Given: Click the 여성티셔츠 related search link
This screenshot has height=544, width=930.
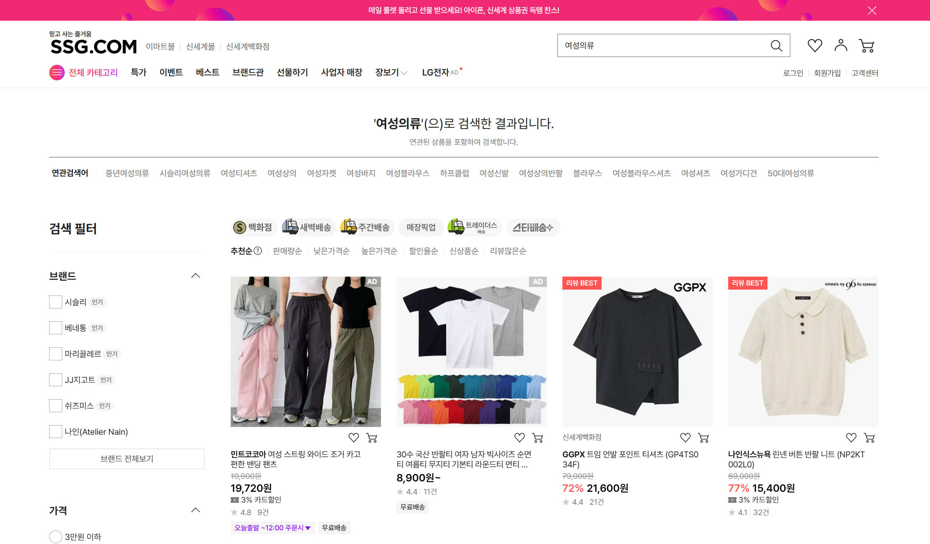Looking at the screenshot, I should point(239,173).
